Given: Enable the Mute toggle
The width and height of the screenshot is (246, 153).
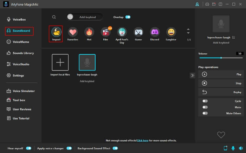Looking at the screenshot, I should [205, 107].
